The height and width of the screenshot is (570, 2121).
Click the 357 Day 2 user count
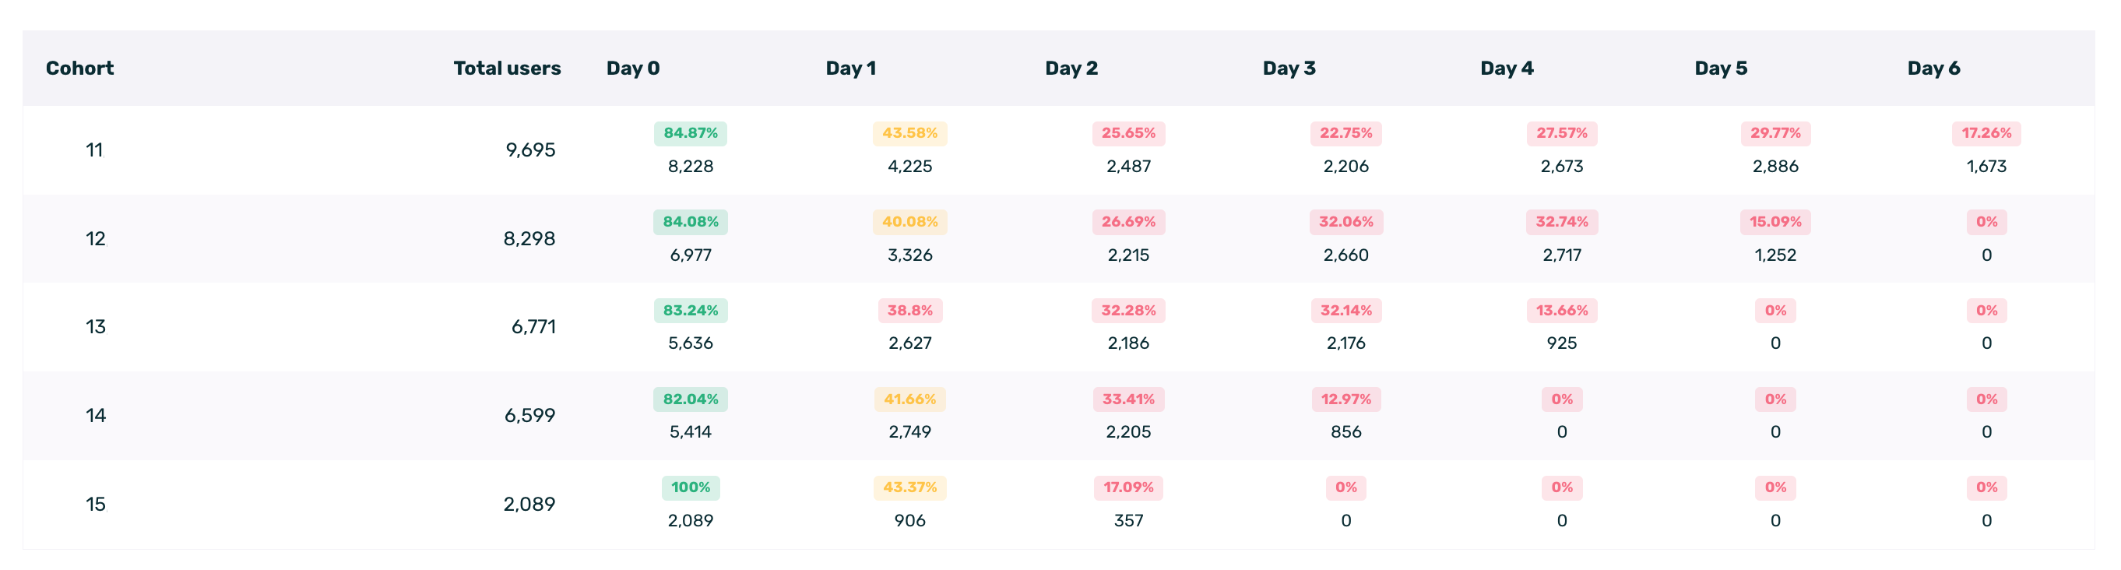1128,521
